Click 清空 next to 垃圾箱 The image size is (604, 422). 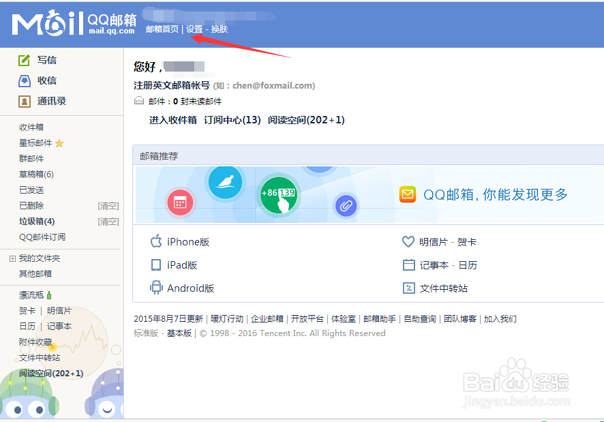tap(108, 221)
